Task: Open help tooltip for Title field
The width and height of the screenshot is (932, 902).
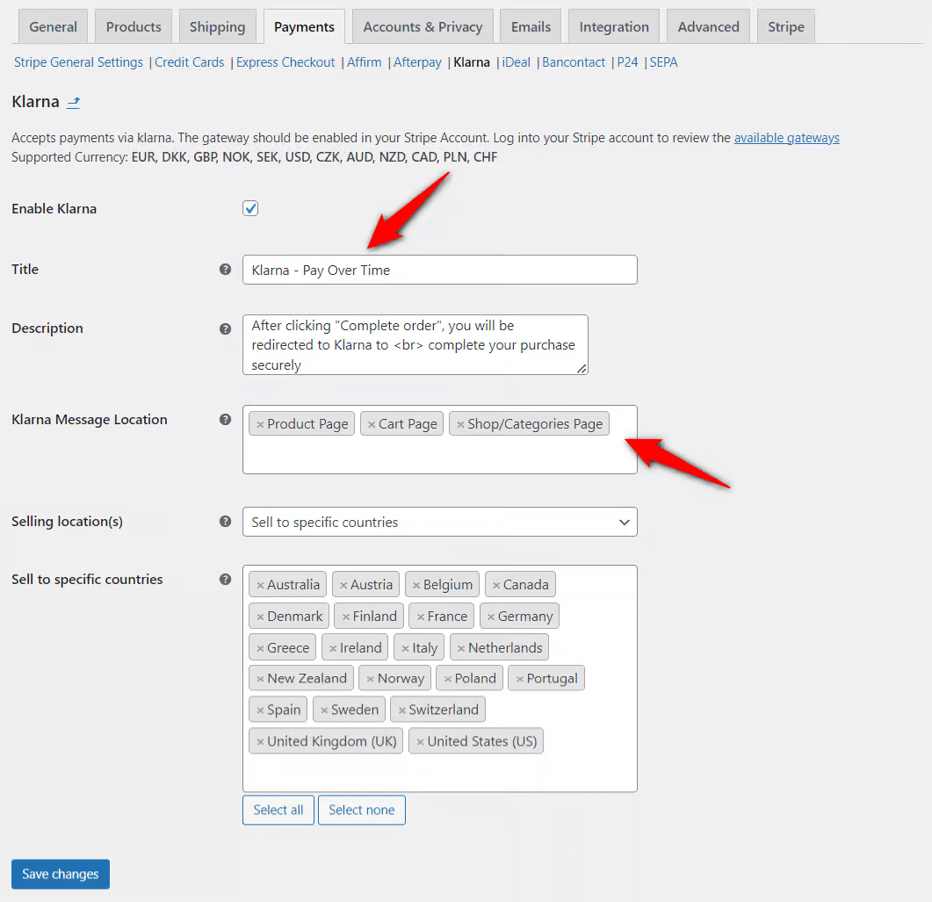Action: (225, 269)
